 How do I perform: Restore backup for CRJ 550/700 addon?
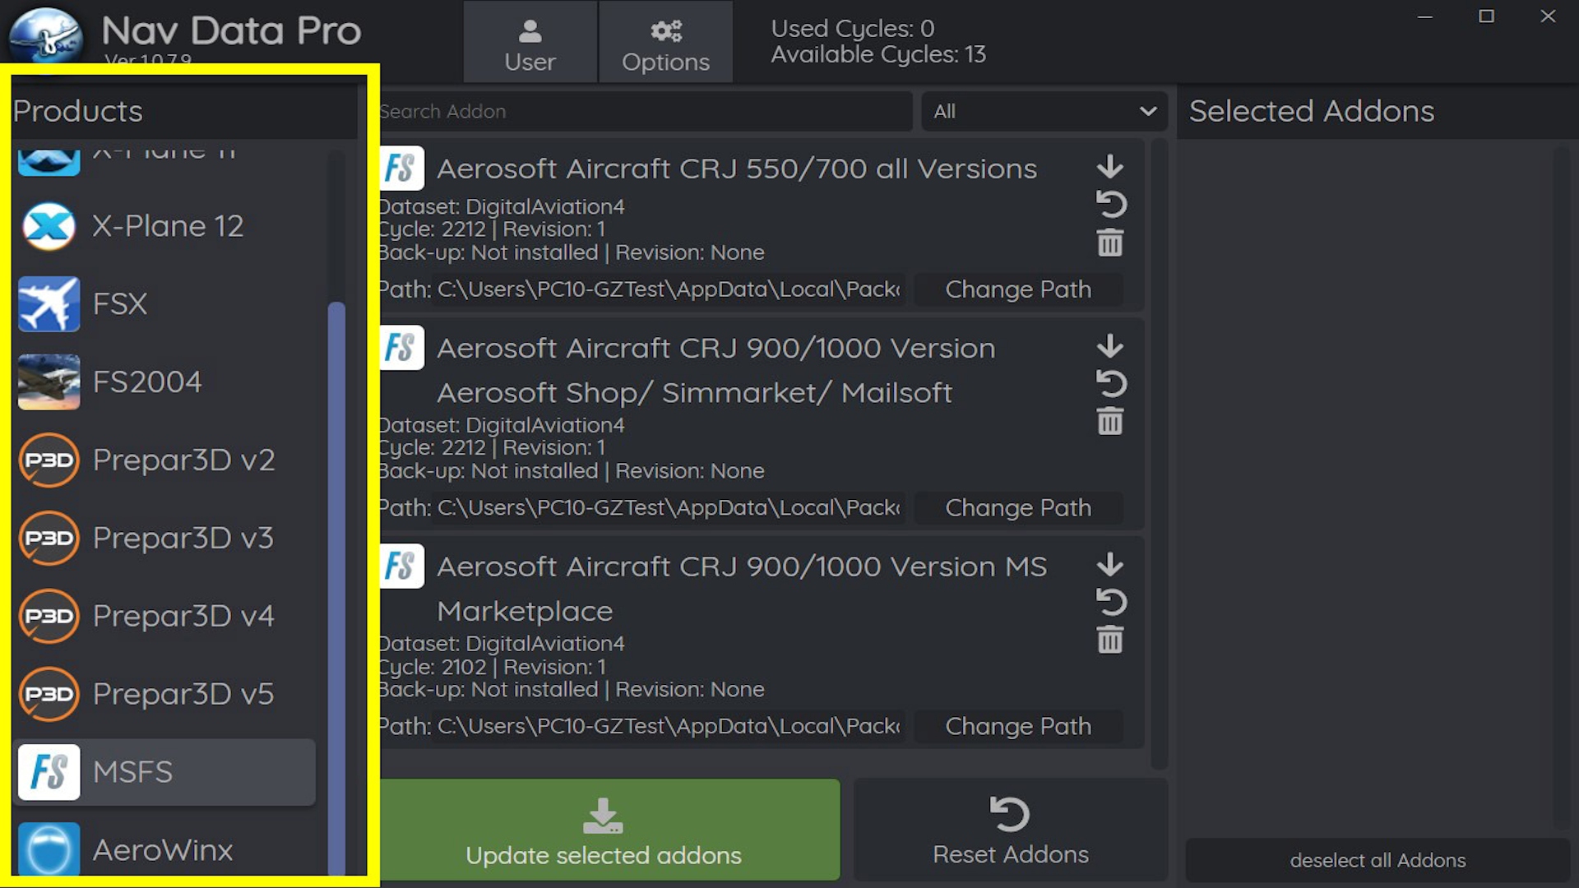[x=1111, y=204]
